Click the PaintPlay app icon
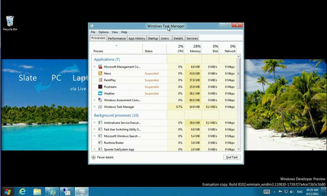The width and height of the screenshot is (327, 196). [x=100, y=80]
